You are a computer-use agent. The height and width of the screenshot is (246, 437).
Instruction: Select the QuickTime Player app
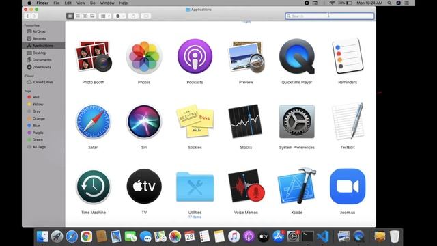tap(297, 56)
